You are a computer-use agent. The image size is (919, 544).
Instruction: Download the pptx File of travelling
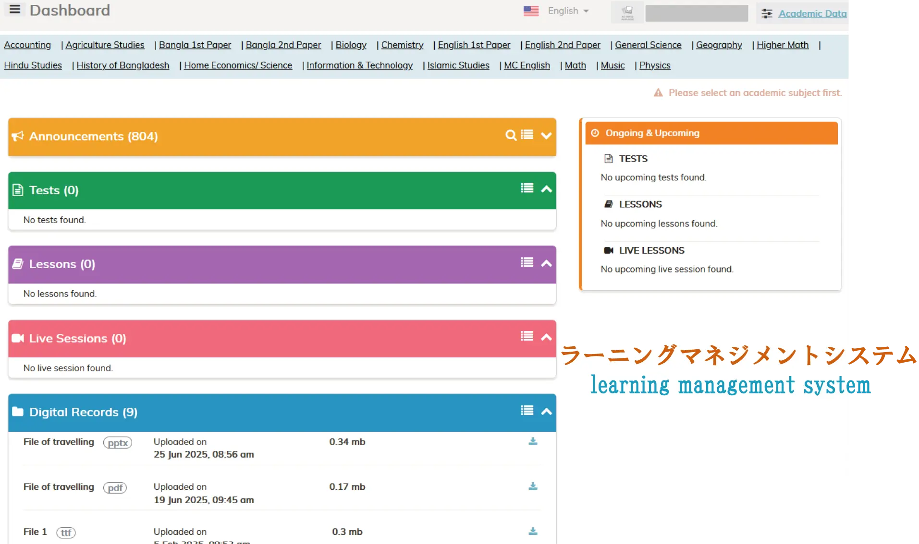(x=533, y=441)
